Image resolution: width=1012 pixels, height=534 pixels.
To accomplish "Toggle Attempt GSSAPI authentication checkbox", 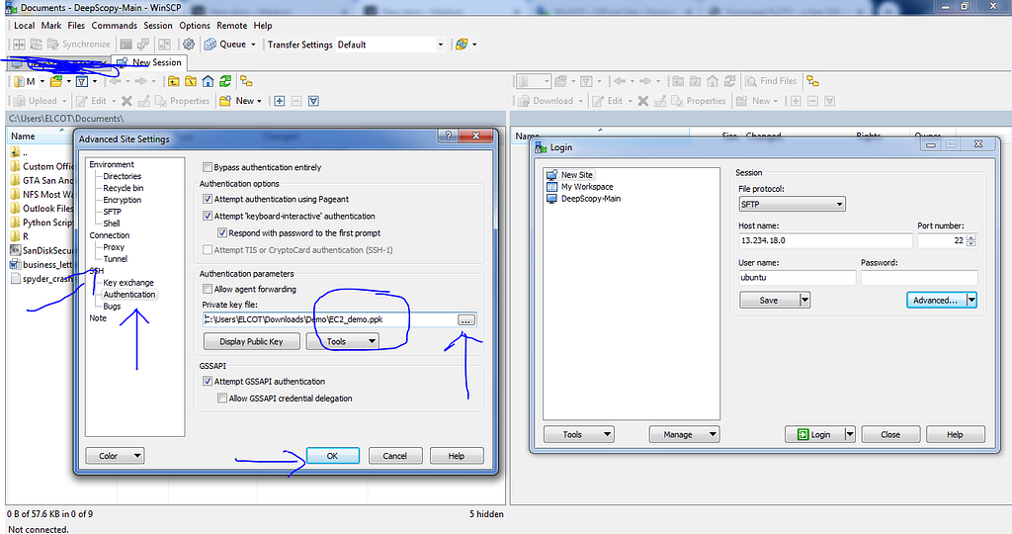I will click(208, 381).
